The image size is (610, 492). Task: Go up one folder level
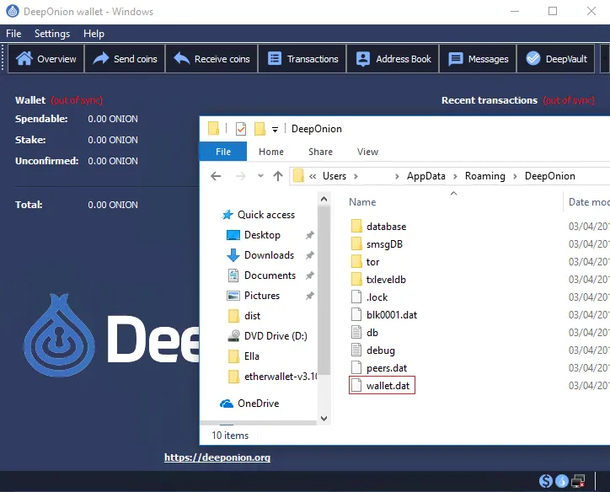[278, 176]
